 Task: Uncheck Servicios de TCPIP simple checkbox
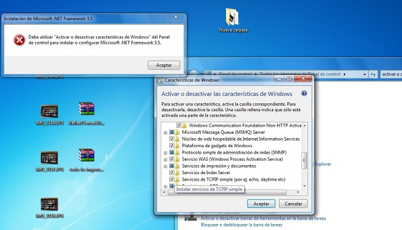click(x=171, y=179)
